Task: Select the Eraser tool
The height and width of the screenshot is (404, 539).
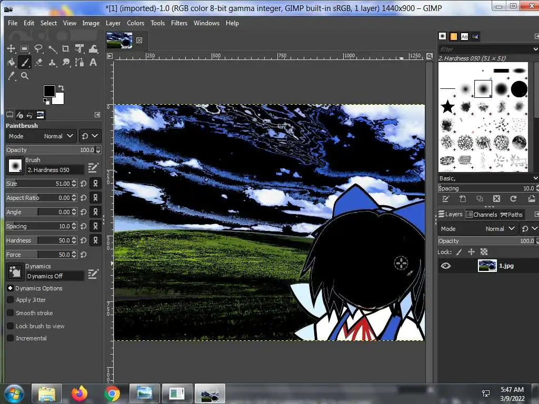Action: [x=38, y=62]
